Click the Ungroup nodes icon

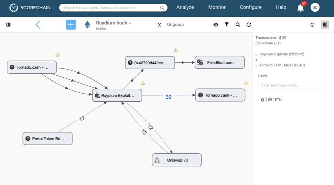point(160,25)
